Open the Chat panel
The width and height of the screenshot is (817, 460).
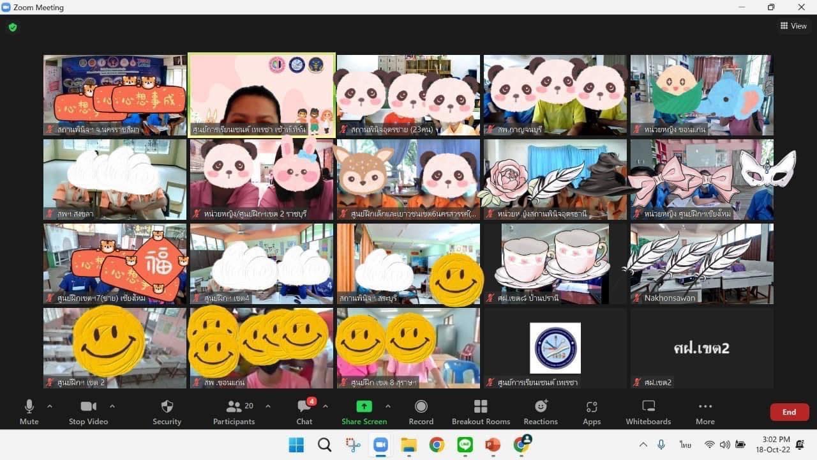click(x=304, y=412)
